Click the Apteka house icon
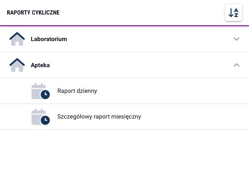 pos(17,65)
